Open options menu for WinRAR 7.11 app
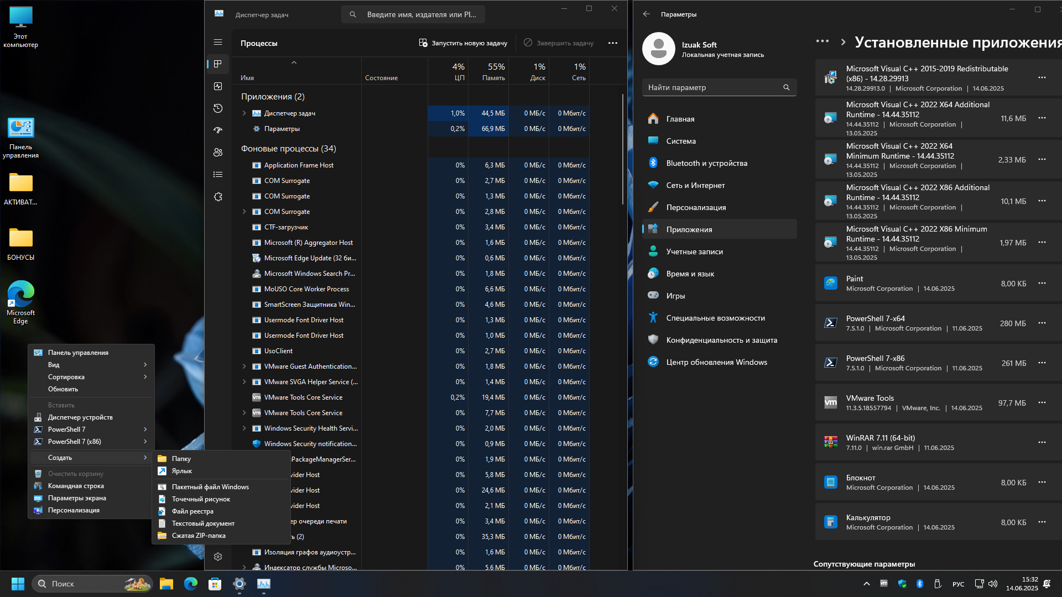 1042,442
